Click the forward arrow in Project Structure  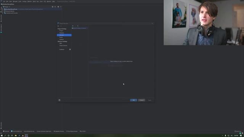coord(61,26)
